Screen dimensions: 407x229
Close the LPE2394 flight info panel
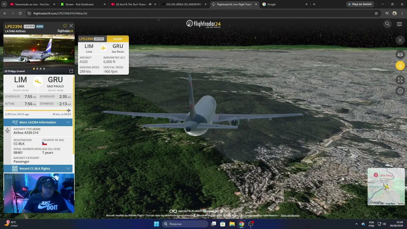(71, 25)
